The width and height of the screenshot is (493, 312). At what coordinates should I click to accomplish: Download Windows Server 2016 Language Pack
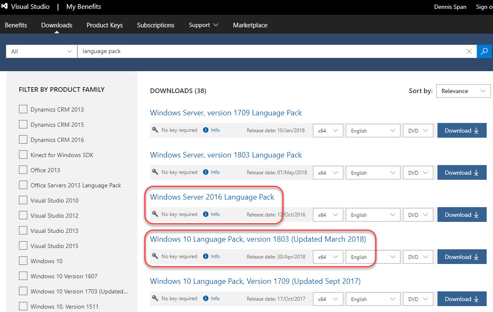[462, 215]
